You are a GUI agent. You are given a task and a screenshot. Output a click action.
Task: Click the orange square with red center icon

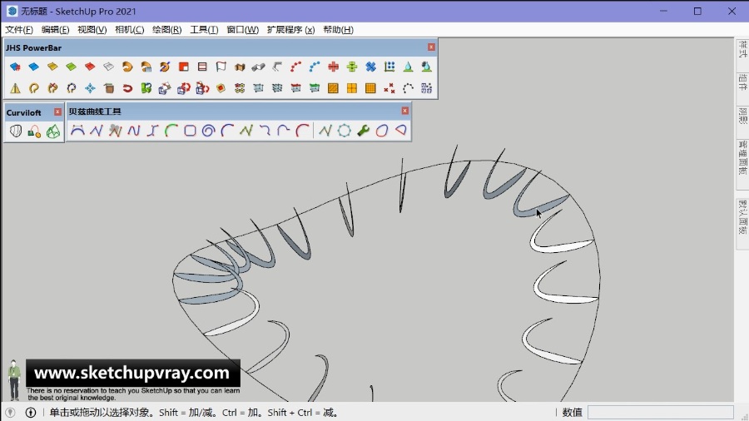point(221,88)
